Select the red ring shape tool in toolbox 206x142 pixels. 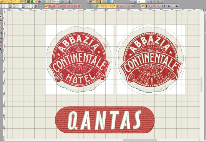point(1,42)
